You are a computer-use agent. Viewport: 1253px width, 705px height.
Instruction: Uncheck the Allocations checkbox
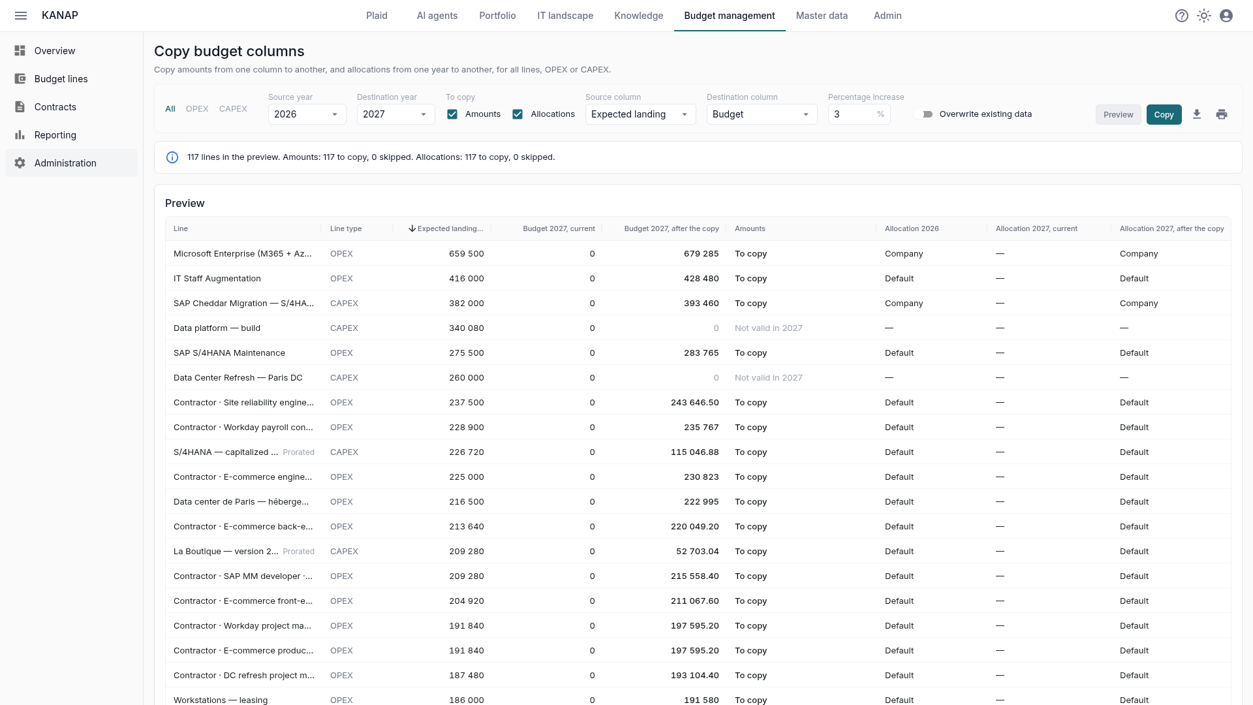point(518,114)
